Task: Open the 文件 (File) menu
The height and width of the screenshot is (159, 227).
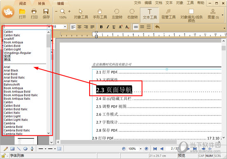Action: pyautogui.click(x=137, y=3)
